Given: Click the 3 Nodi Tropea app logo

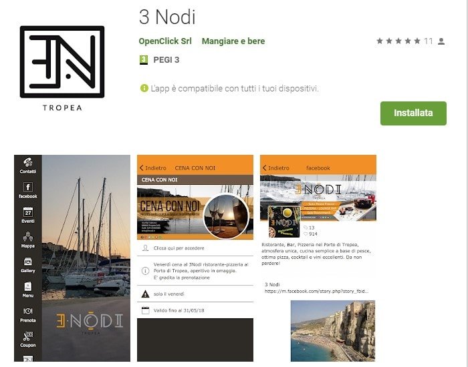Looking at the screenshot, I should 62,68.
